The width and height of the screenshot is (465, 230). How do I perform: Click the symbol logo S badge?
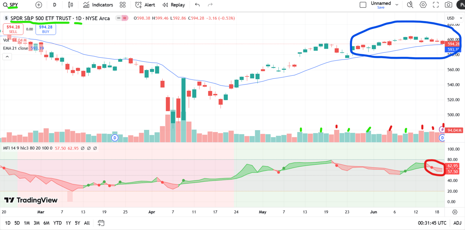(x=6, y=18)
